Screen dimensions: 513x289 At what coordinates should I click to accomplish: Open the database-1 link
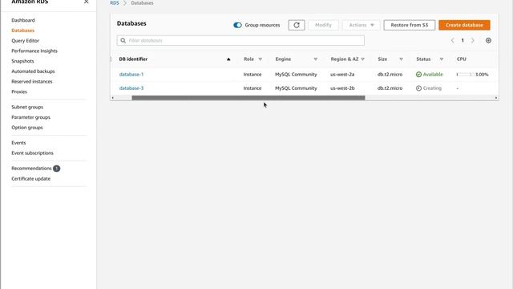pos(131,75)
